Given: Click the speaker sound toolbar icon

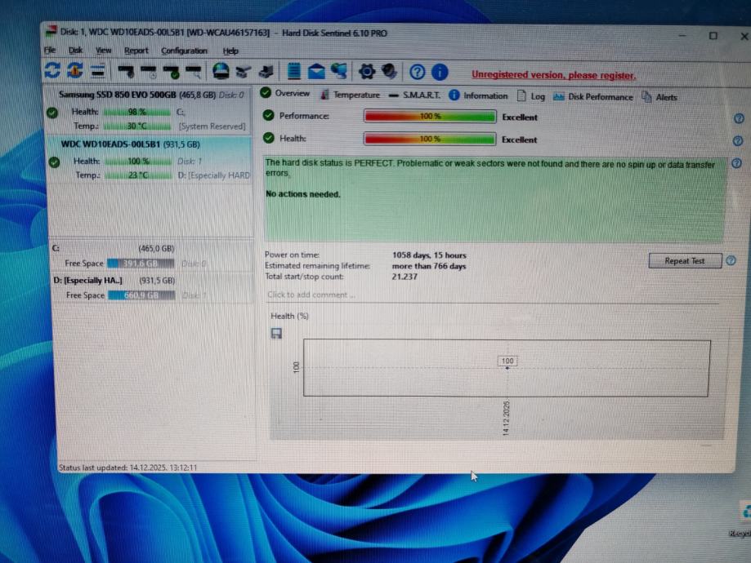Looking at the screenshot, I should coord(389,72).
